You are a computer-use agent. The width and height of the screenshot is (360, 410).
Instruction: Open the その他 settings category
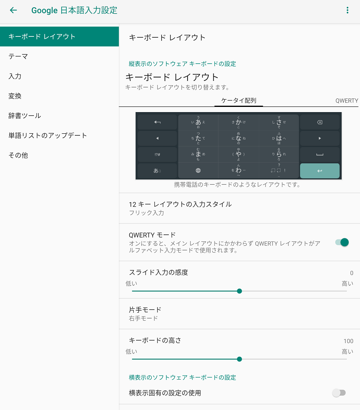[x=60, y=155]
